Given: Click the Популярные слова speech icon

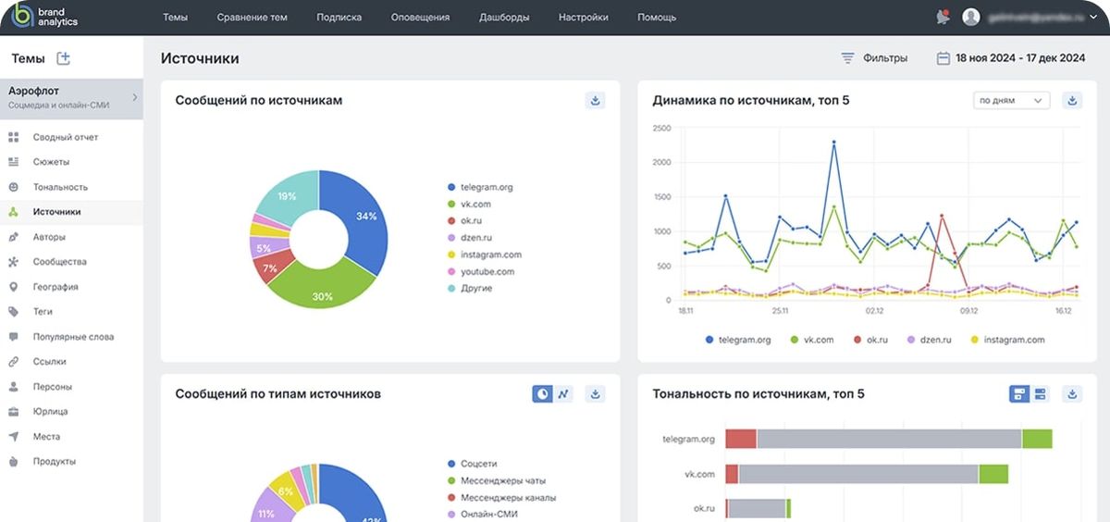Looking at the screenshot, I should 13,337.
